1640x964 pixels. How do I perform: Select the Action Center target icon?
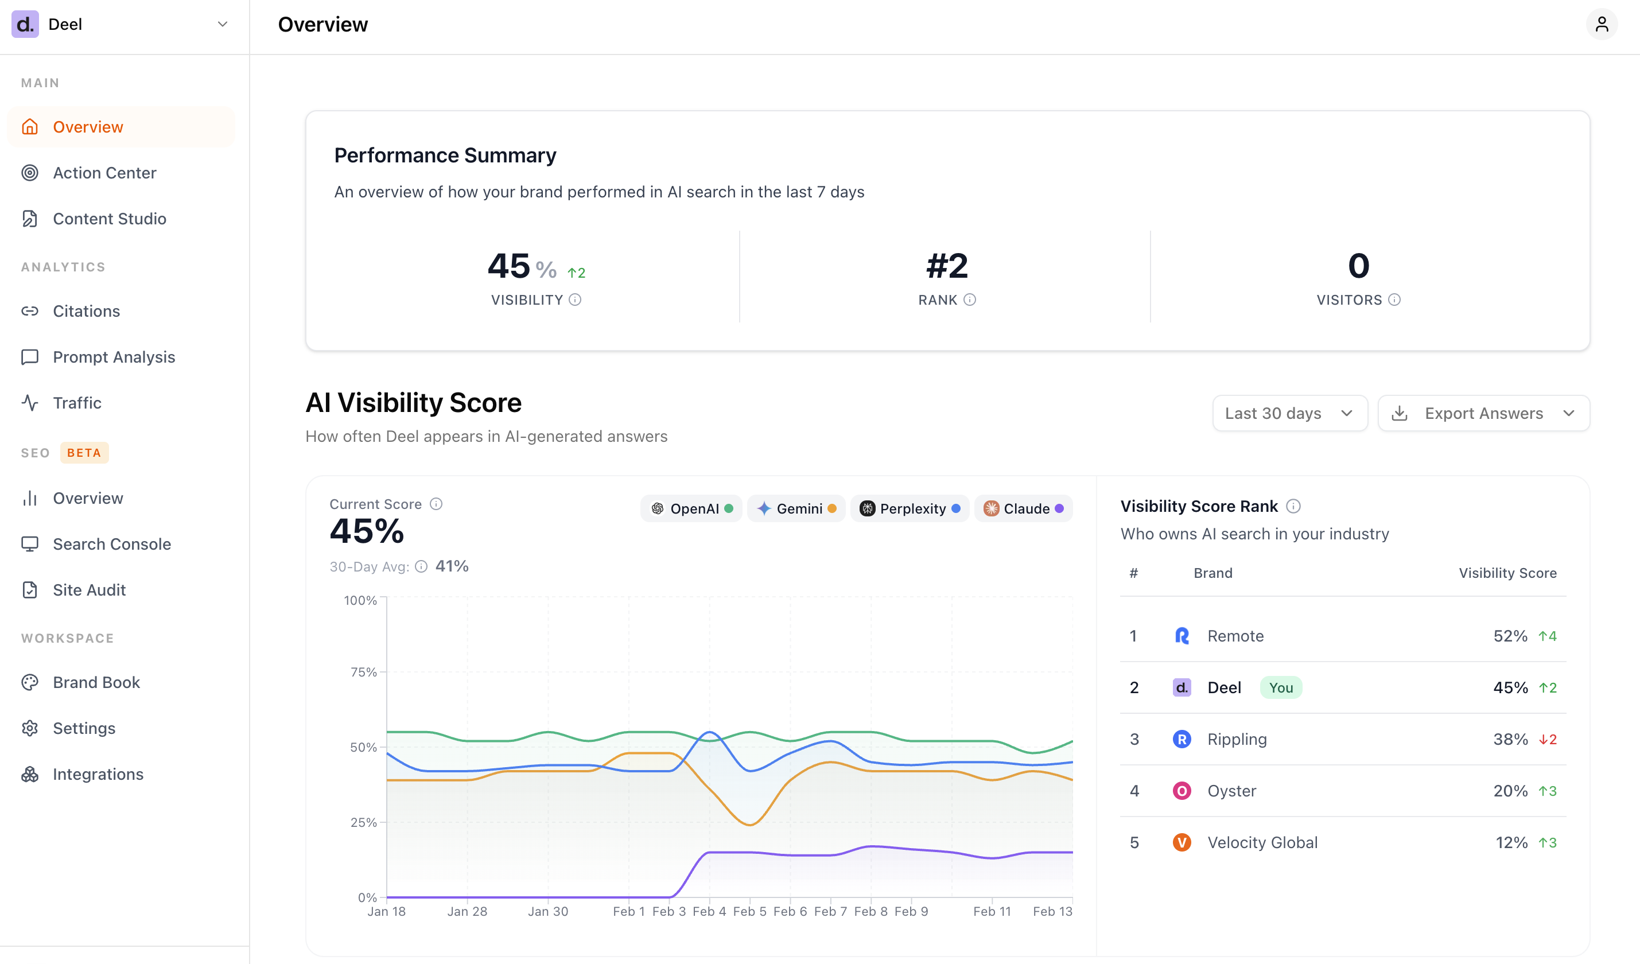(30, 173)
